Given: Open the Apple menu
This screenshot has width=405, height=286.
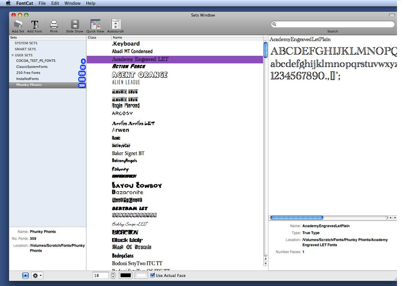Looking at the screenshot, I should (8, 3).
